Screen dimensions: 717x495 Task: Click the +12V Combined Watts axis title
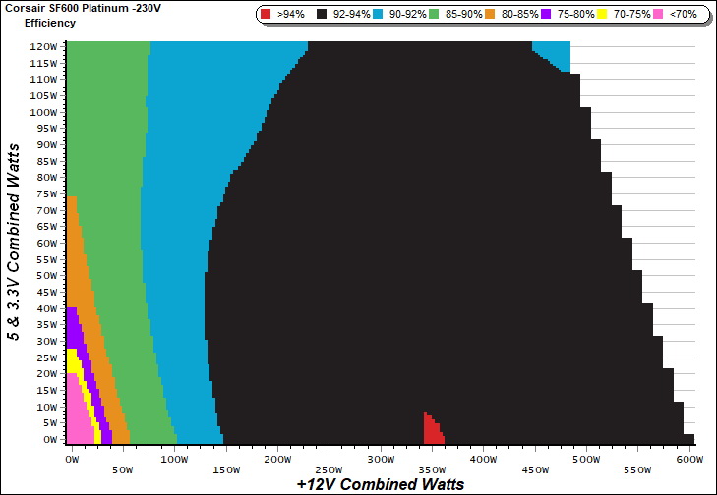380,484
